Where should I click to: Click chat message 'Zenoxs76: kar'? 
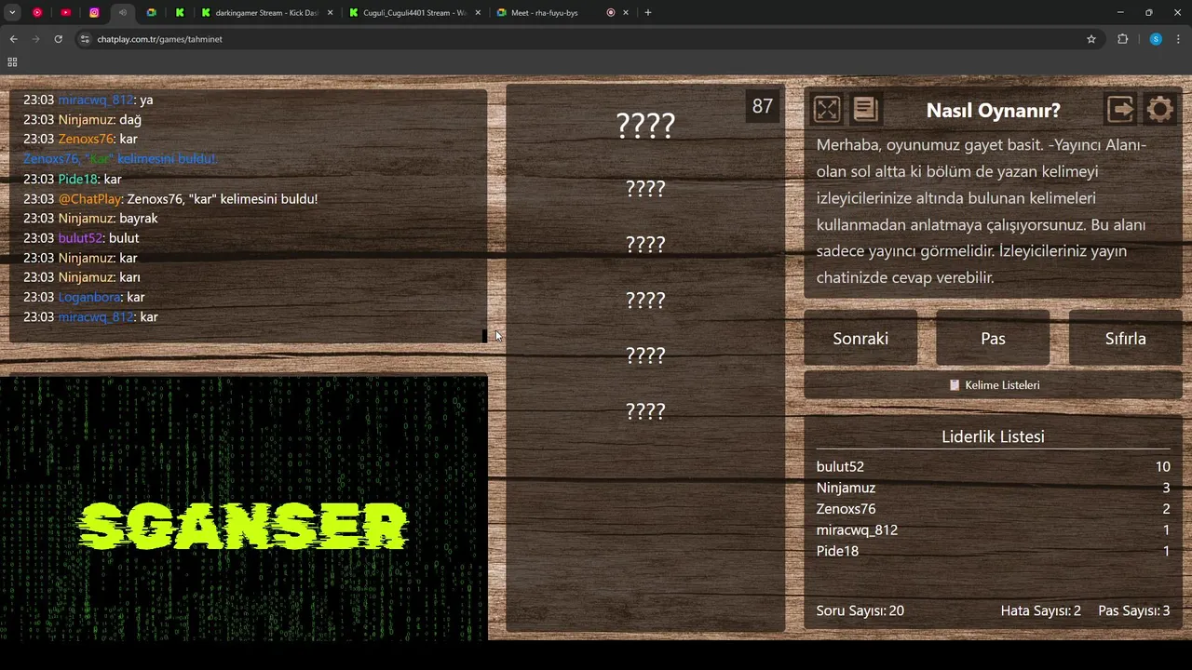click(x=80, y=139)
